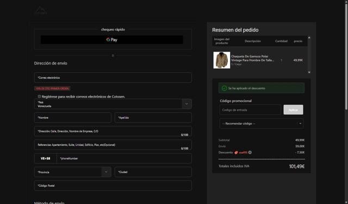Image resolution: width=348 pixels, height=204 pixels.
Task: Focus the Ciudad field
Action: coord(153,172)
